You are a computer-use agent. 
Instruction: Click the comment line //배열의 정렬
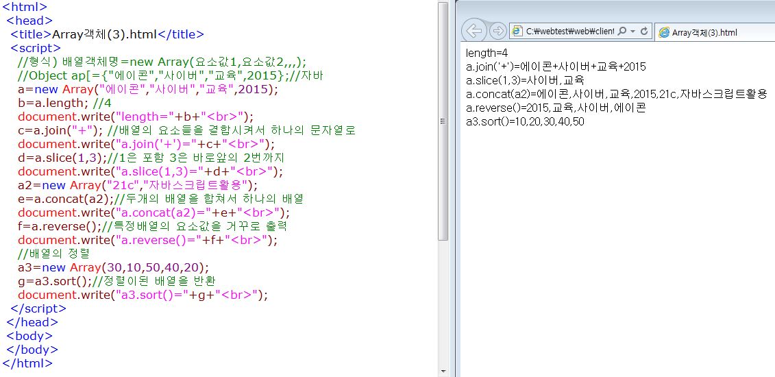(x=53, y=254)
